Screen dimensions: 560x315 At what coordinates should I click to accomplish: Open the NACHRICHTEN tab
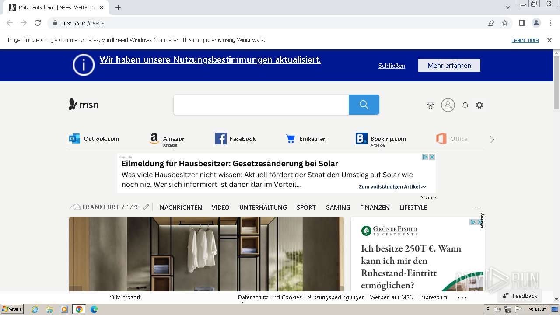(x=181, y=207)
